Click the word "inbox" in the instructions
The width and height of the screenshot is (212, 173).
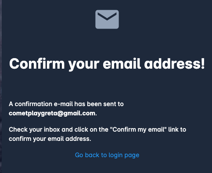[52, 129]
